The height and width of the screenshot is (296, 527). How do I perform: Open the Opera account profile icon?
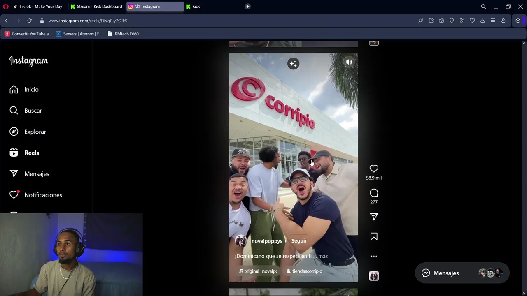(x=503, y=21)
